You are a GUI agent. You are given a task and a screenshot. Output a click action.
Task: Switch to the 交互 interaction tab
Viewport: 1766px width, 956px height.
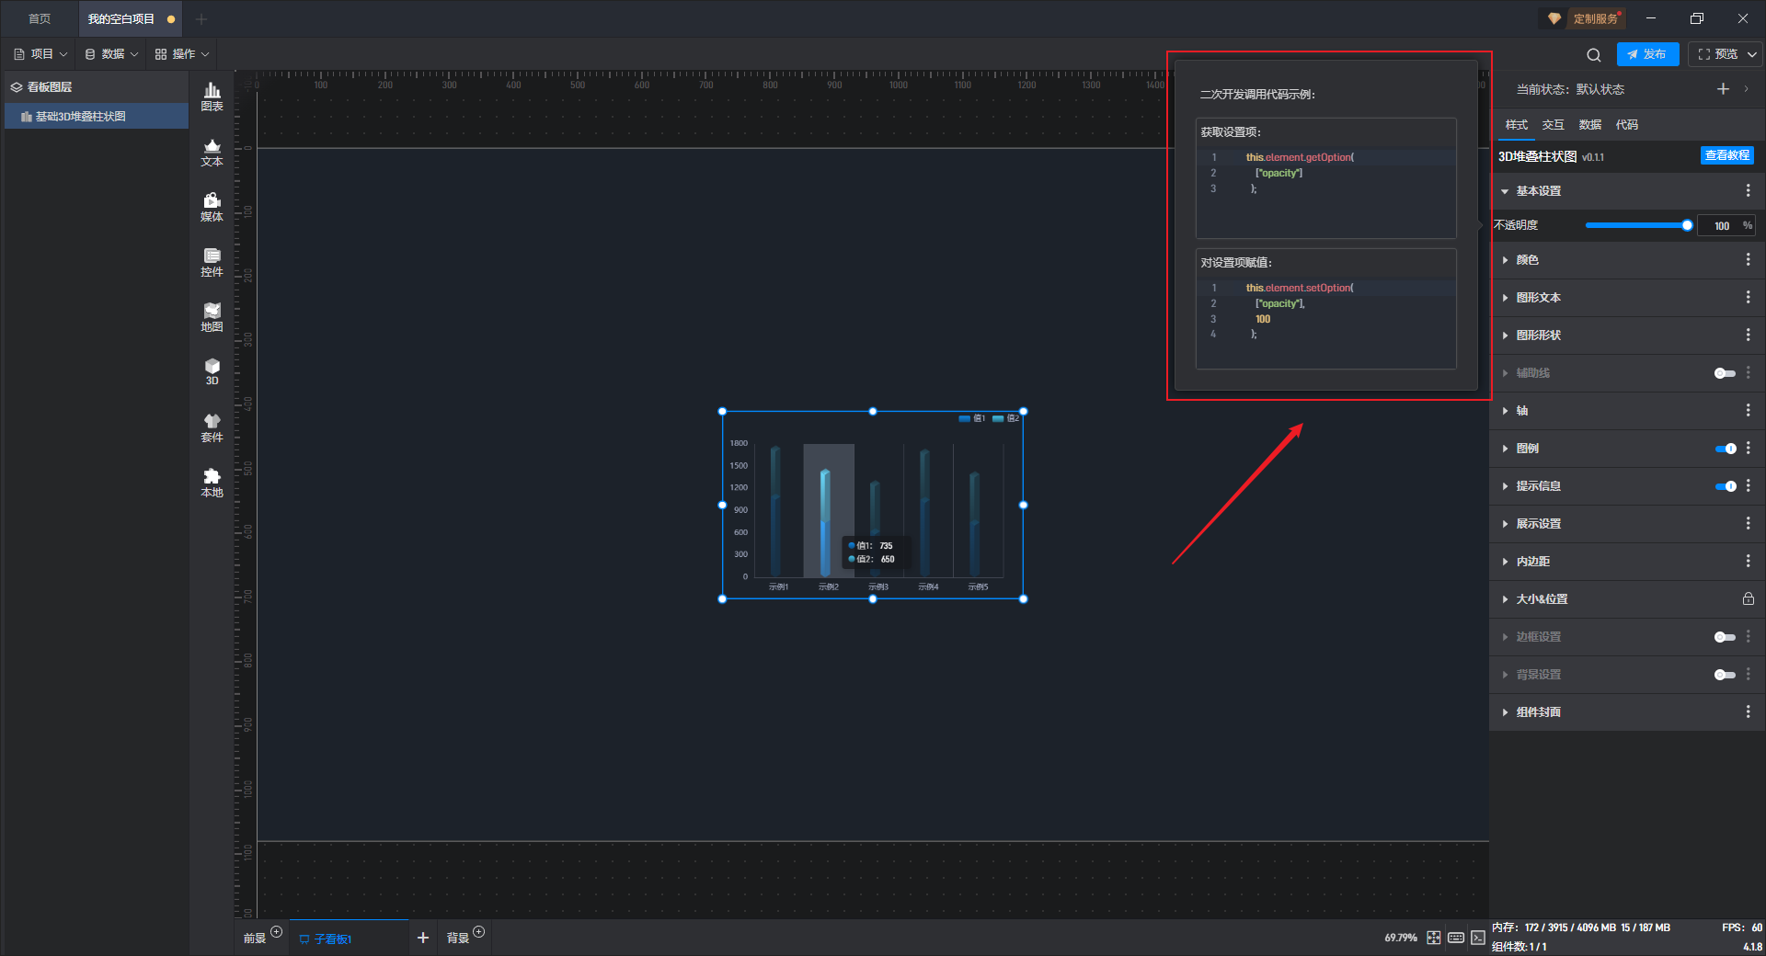tap(1553, 125)
